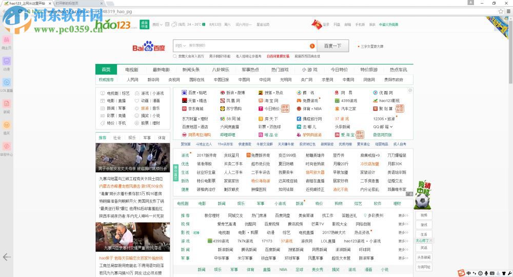
Task: Open the 12306·旅游 link
Action: [384, 119]
